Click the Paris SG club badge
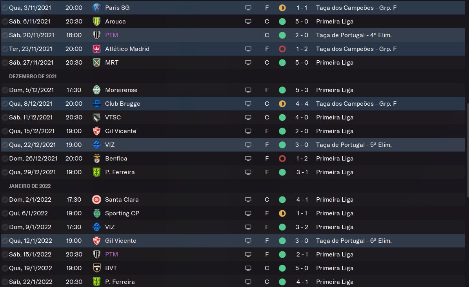This screenshot has width=469, height=287. tap(96, 7)
